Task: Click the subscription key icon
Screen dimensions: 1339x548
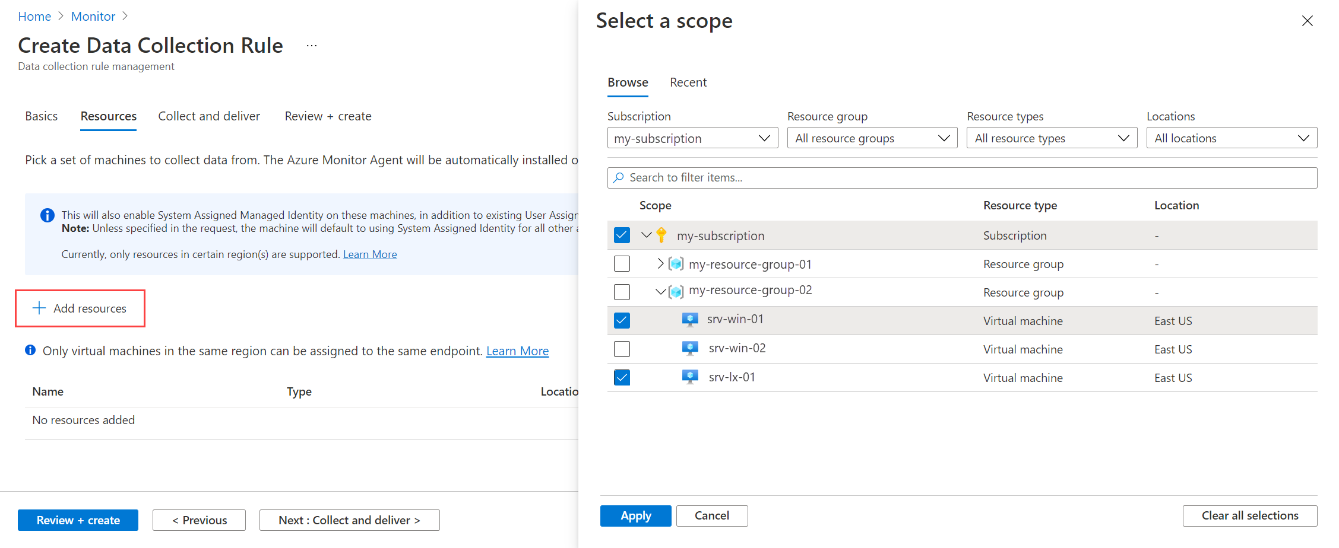Action: click(661, 235)
